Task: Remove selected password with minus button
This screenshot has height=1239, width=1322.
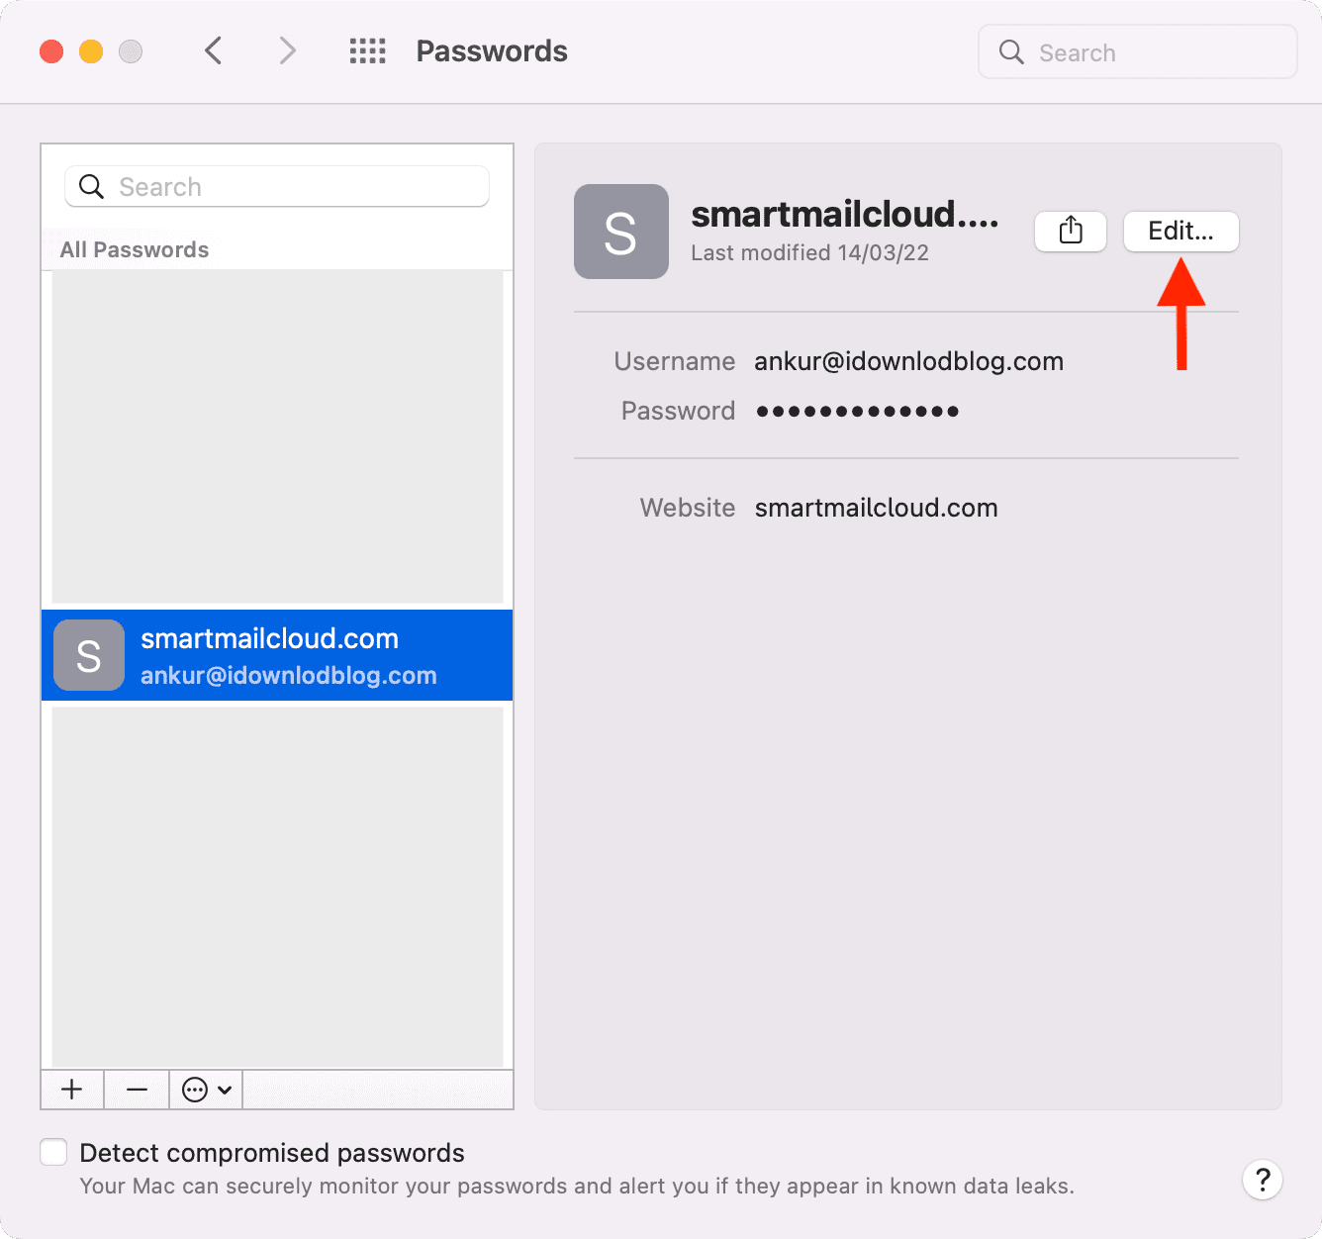Action: pyautogui.click(x=137, y=1090)
